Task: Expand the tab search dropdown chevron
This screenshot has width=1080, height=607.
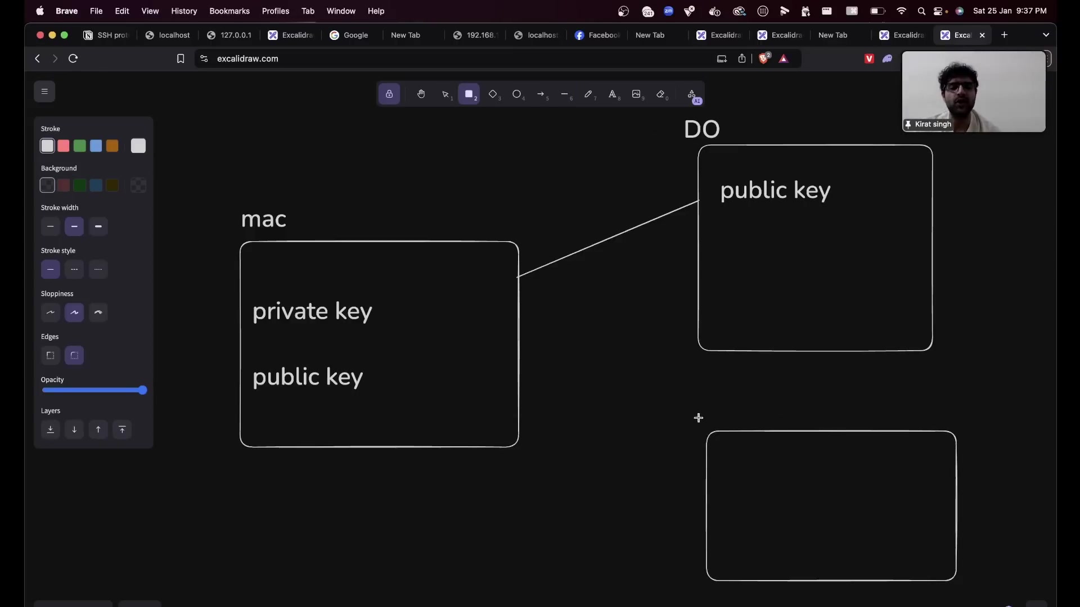Action: coord(1046,35)
